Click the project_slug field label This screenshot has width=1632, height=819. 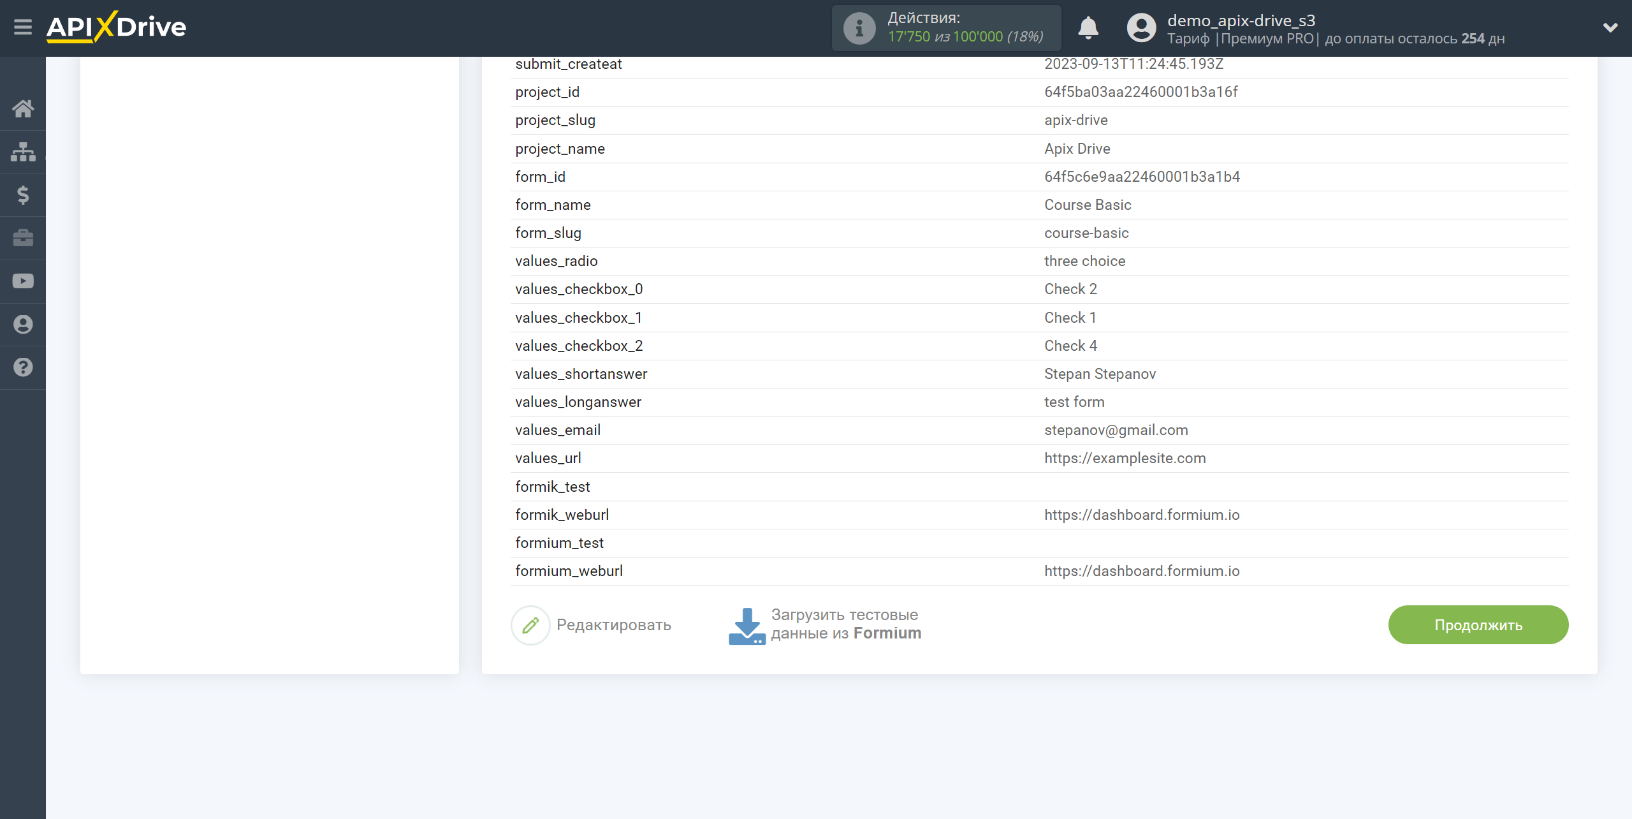pos(555,121)
